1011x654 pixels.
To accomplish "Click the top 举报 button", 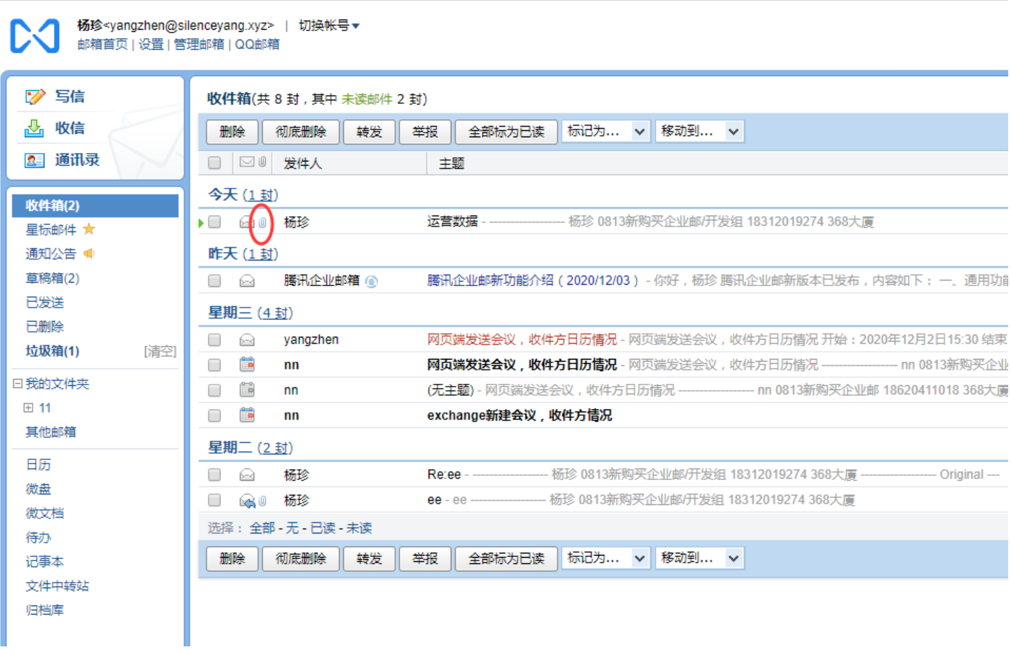I will coord(425,132).
